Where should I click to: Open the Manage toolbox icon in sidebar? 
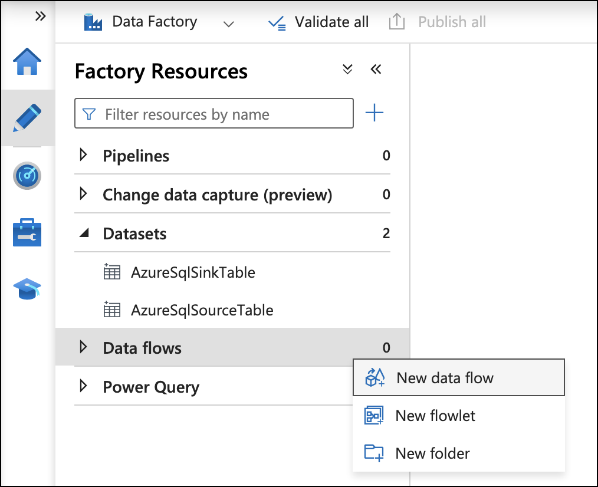(x=27, y=232)
